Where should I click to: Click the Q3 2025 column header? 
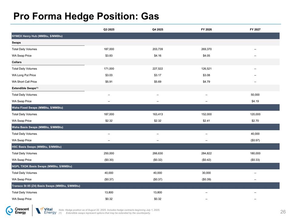[x=109, y=29]
